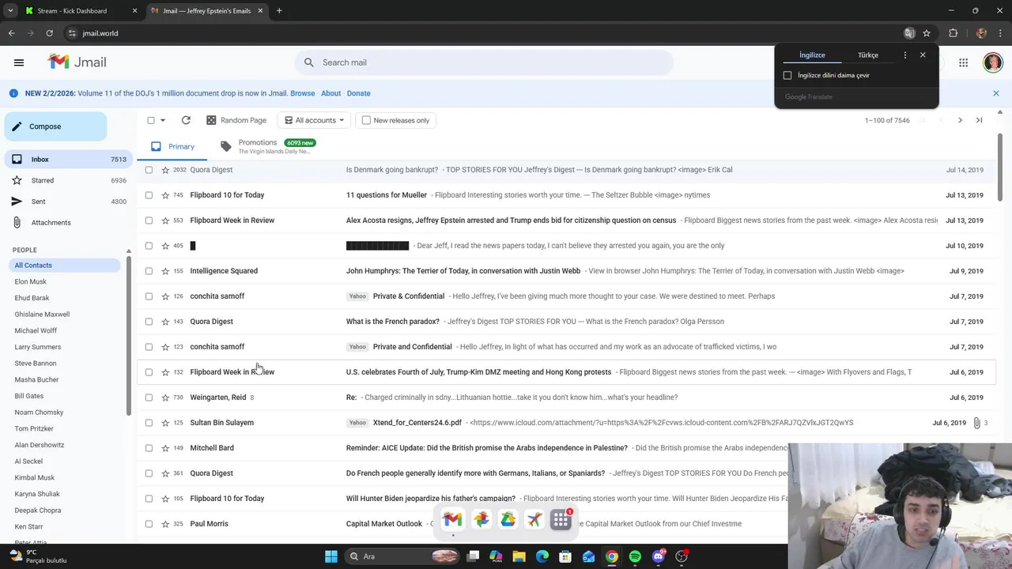Screen dimensions: 1012x569
Task: Open the Attachments folder
Action: tap(67, 223)
